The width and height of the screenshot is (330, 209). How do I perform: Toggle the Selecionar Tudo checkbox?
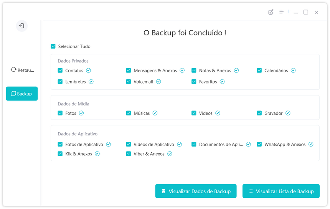53,46
